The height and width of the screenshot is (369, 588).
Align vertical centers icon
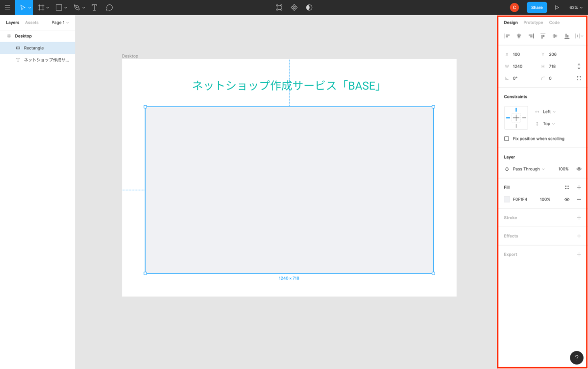(x=555, y=36)
